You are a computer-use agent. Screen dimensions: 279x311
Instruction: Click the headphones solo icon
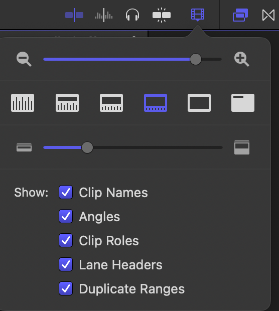[132, 15]
